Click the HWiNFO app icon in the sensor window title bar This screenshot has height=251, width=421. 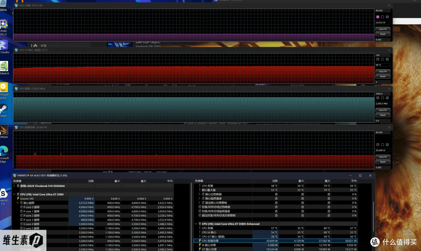tap(15, 176)
